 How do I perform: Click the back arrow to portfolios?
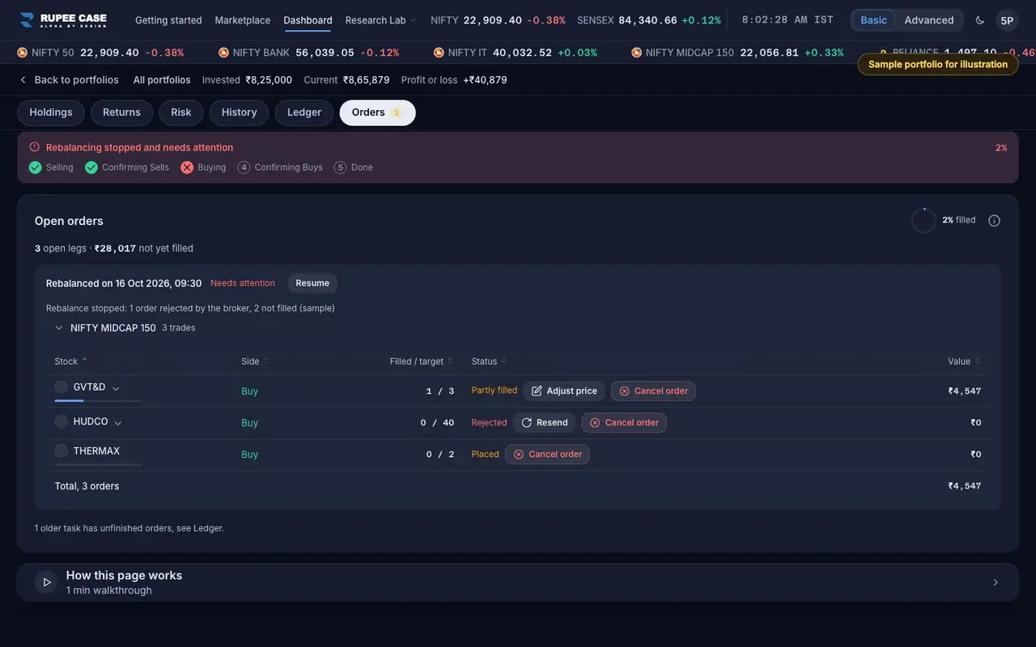pyautogui.click(x=23, y=80)
